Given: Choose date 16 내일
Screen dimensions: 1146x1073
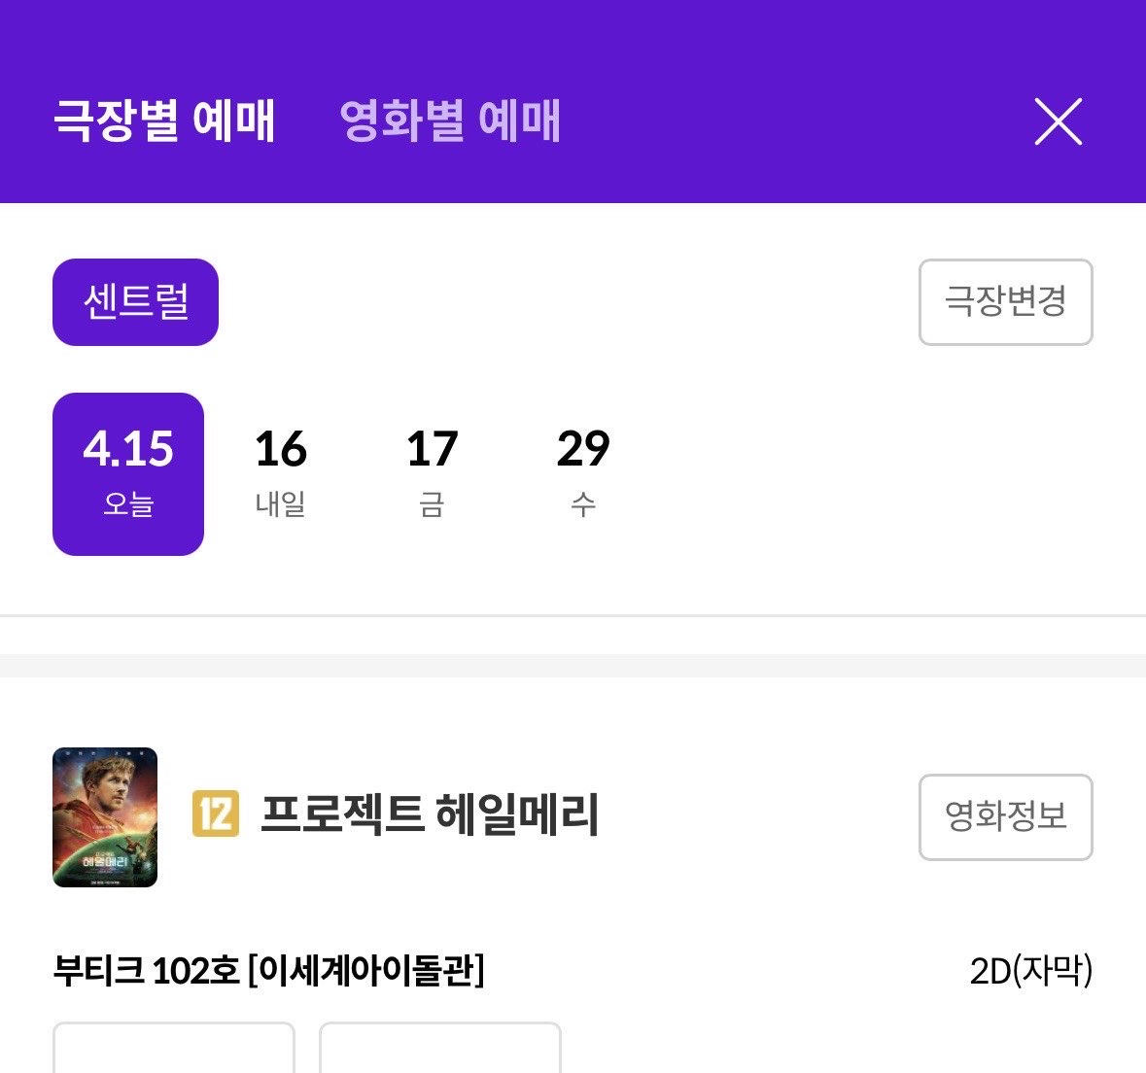Looking at the screenshot, I should click(281, 474).
